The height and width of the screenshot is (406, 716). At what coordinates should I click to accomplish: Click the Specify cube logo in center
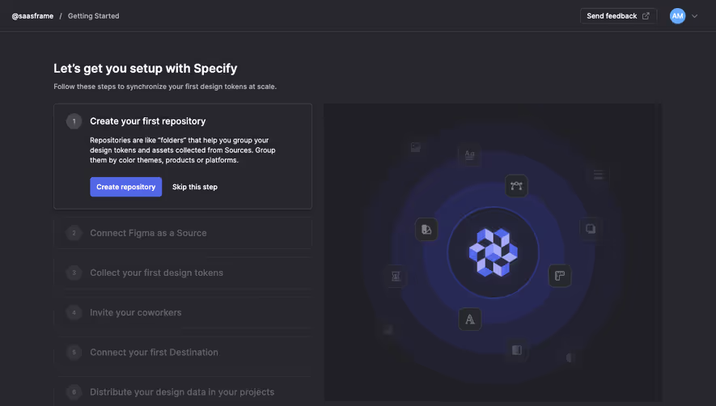coord(494,252)
